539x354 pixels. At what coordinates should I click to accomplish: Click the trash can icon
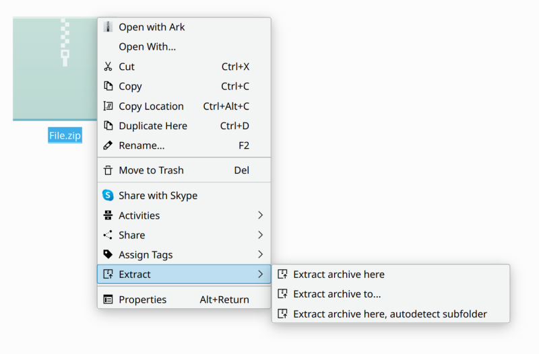[108, 170]
